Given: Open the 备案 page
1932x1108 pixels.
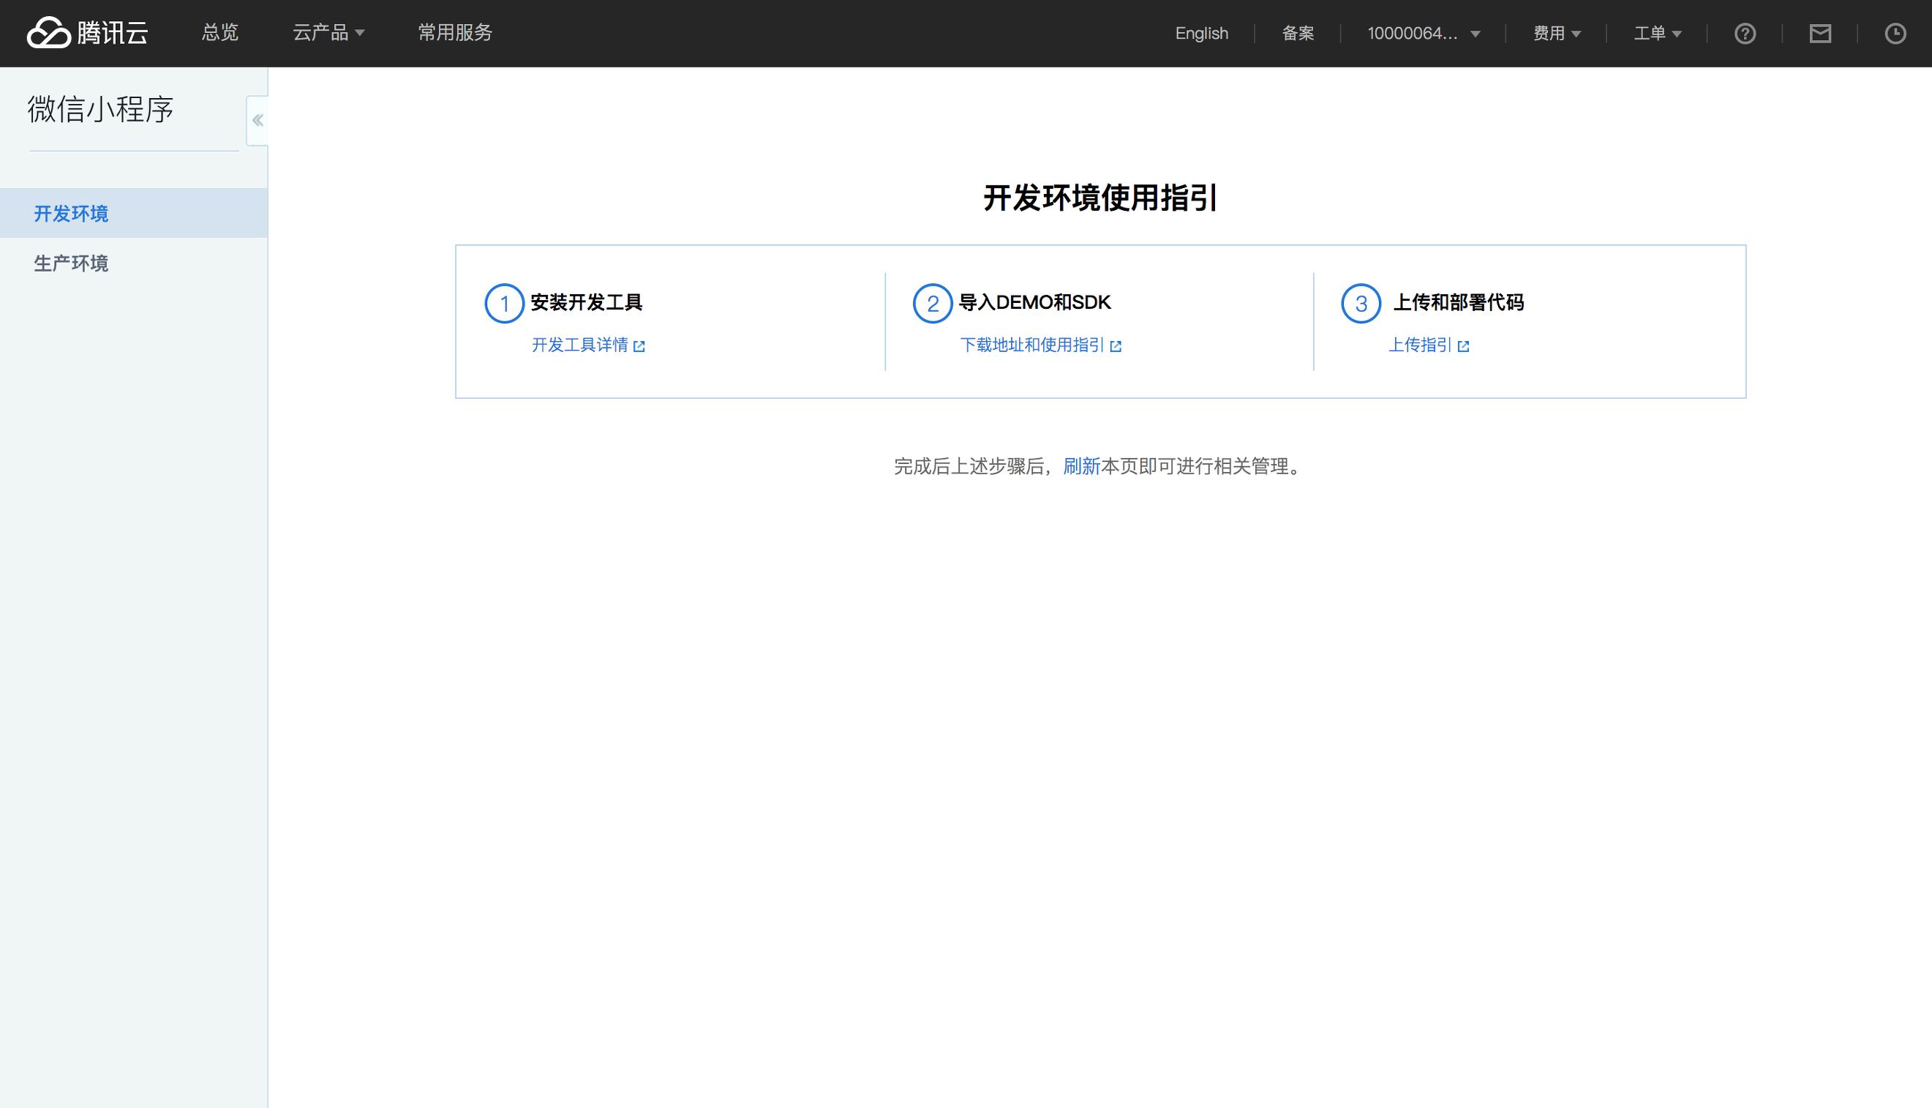Looking at the screenshot, I should coord(1298,33).
